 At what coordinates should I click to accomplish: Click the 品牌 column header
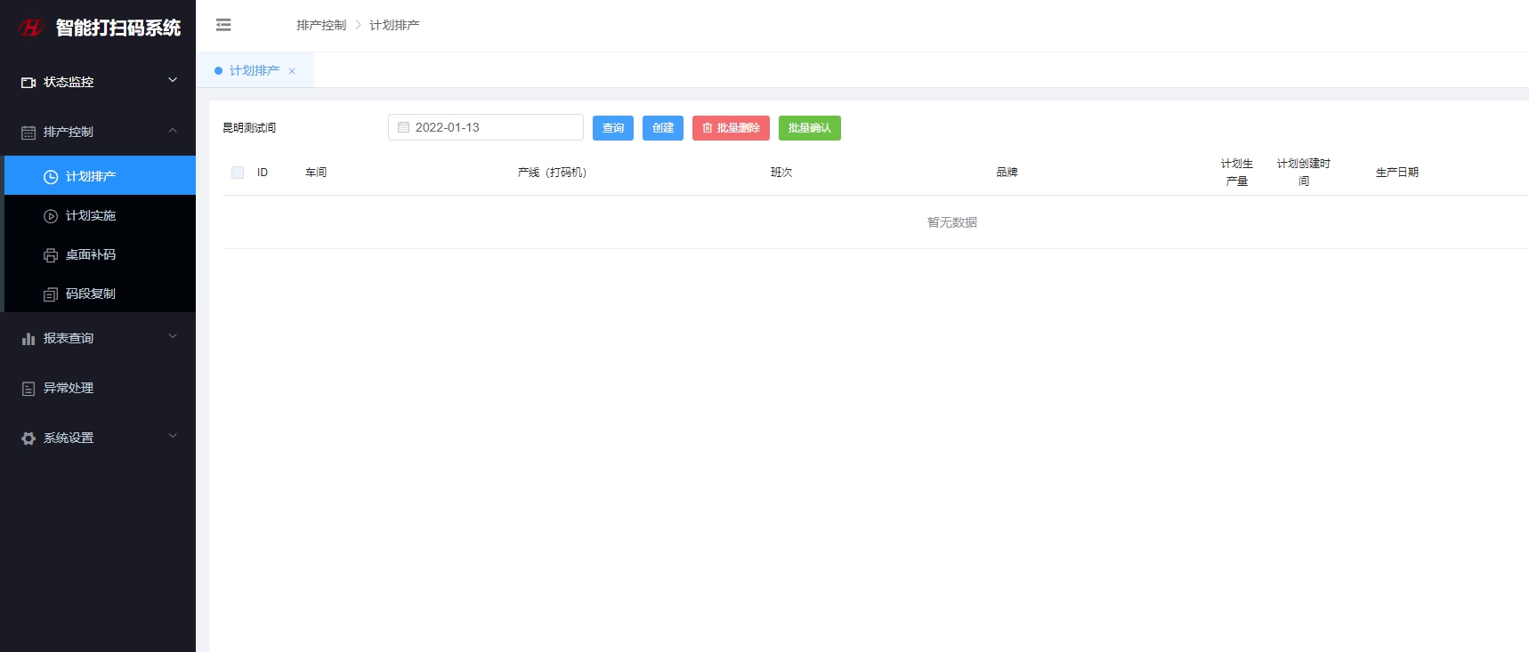point(1007,173)
